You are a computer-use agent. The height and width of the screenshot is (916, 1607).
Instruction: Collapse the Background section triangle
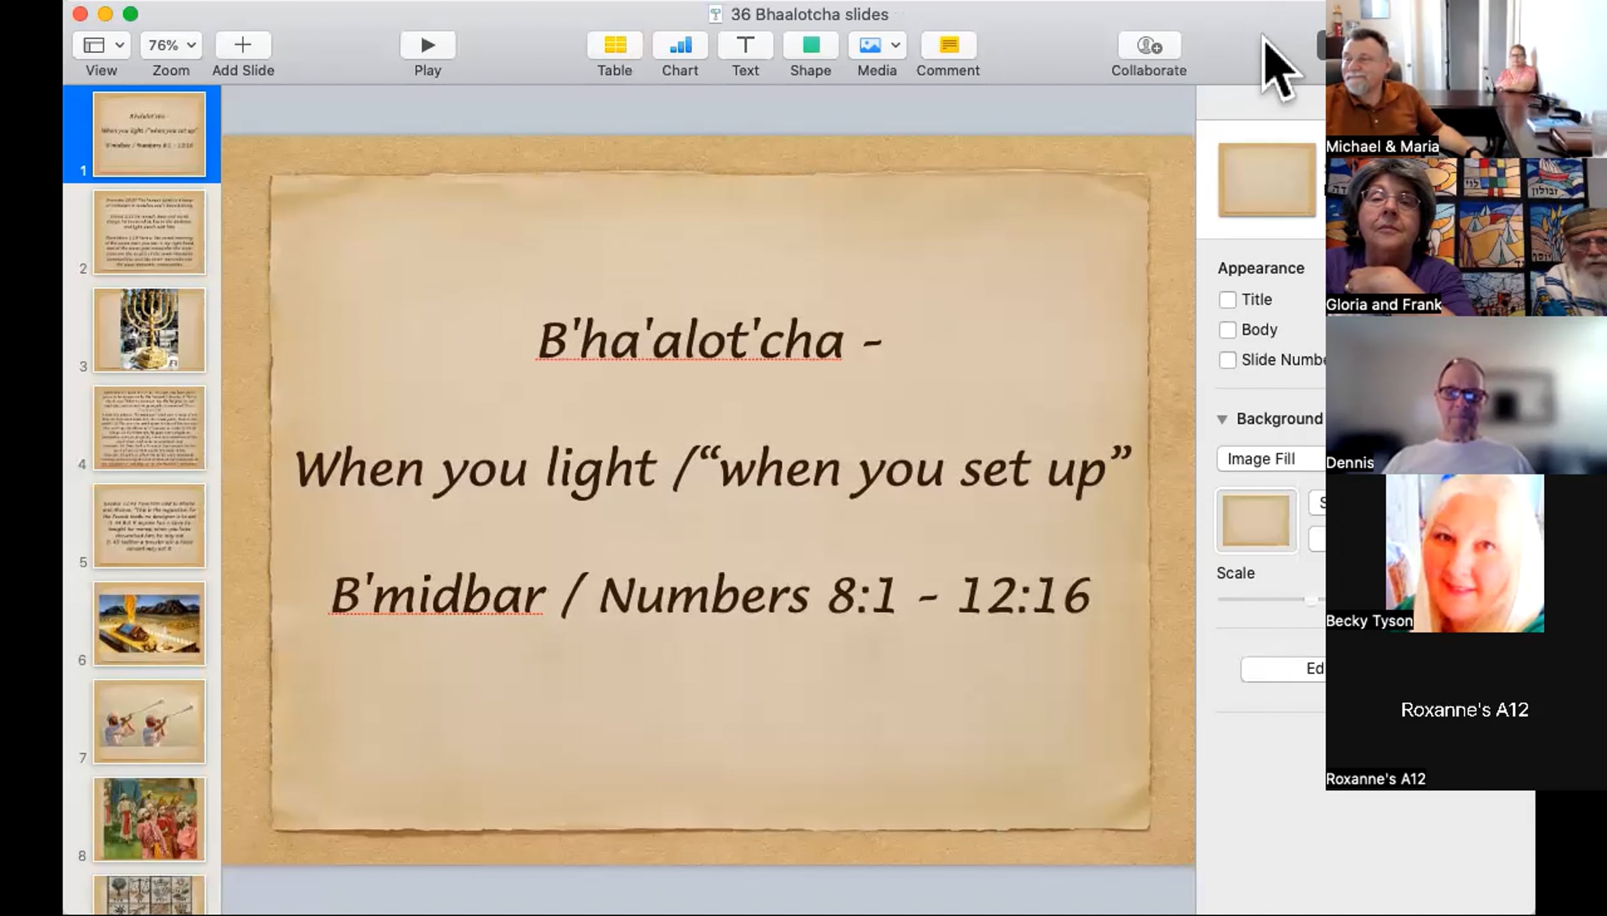click(x=1222, y=420)
